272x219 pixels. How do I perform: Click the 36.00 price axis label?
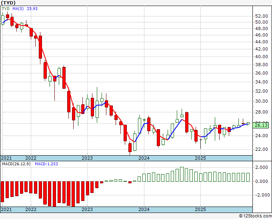point(262,73)
